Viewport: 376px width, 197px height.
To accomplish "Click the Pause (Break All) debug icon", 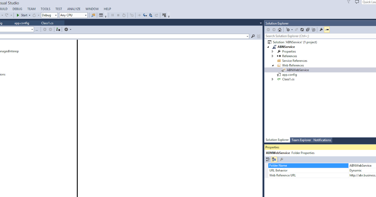I will point(112,15).
